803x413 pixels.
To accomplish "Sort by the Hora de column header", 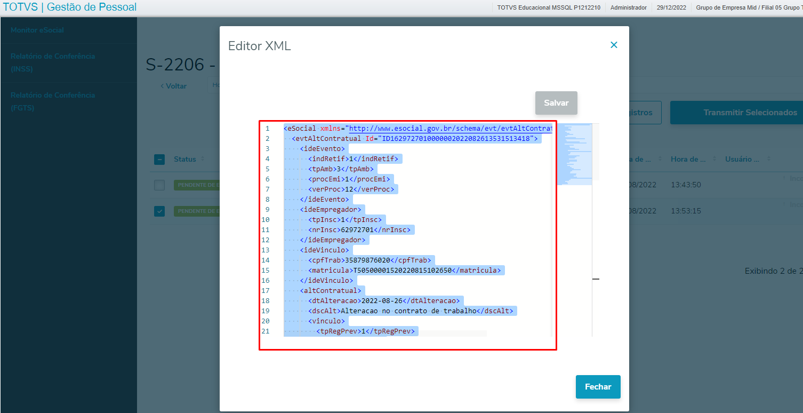I will (x=692, y=159).
